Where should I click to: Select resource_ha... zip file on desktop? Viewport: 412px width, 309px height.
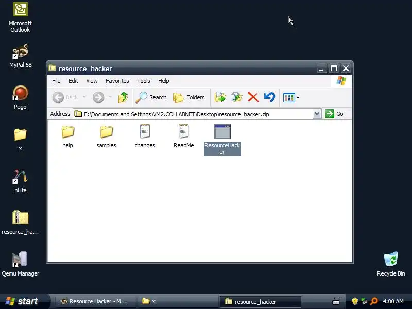pos(20,222)
